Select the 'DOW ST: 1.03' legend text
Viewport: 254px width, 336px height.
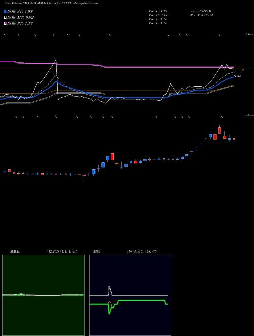(20, 11)
